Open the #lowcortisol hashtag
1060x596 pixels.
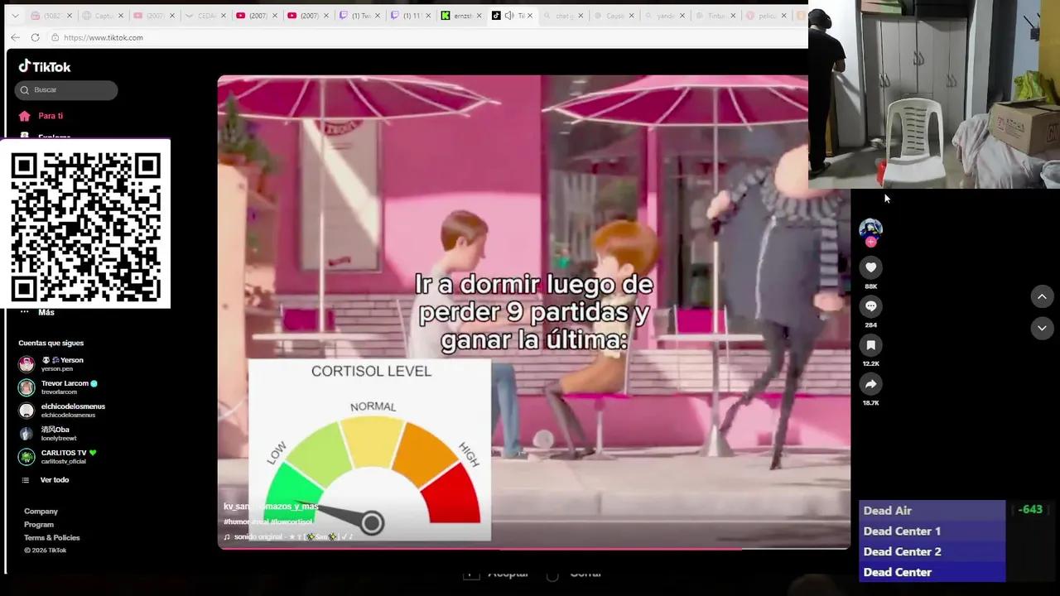click(x=291, y=521)
